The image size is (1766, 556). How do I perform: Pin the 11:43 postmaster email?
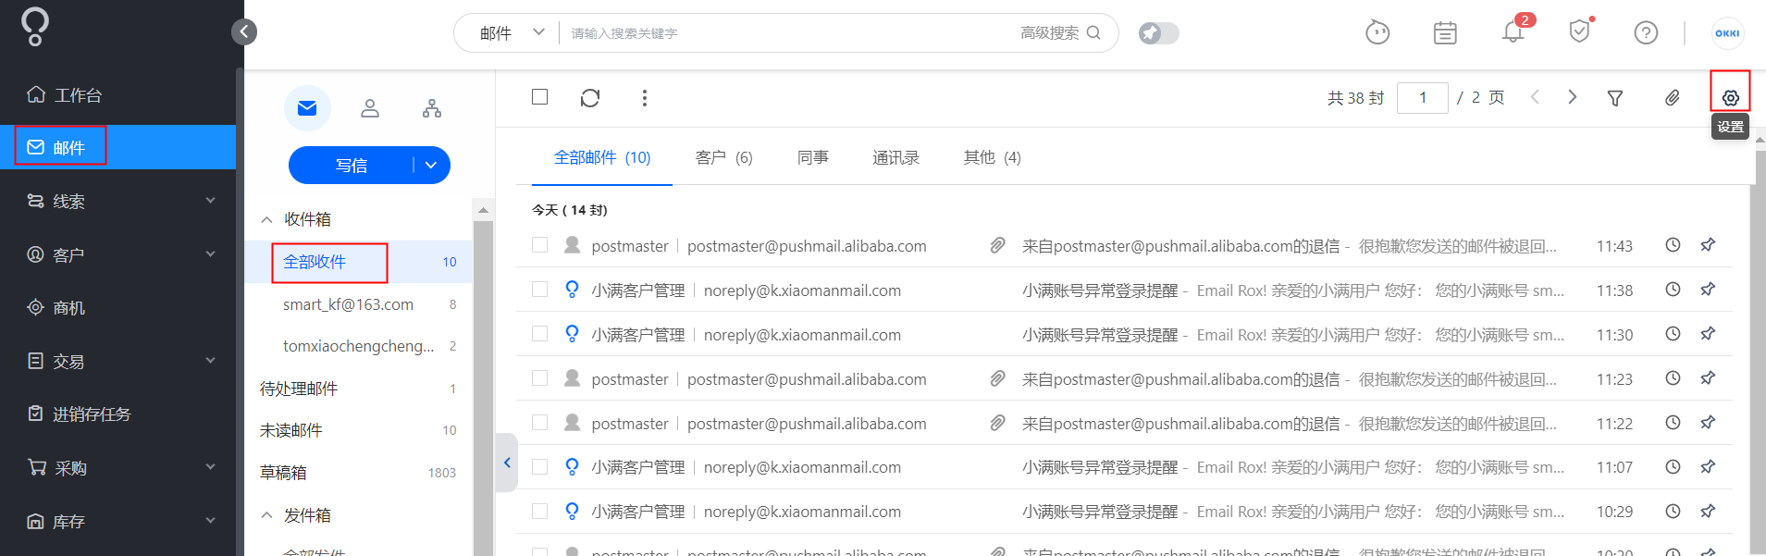point(1708,245)
